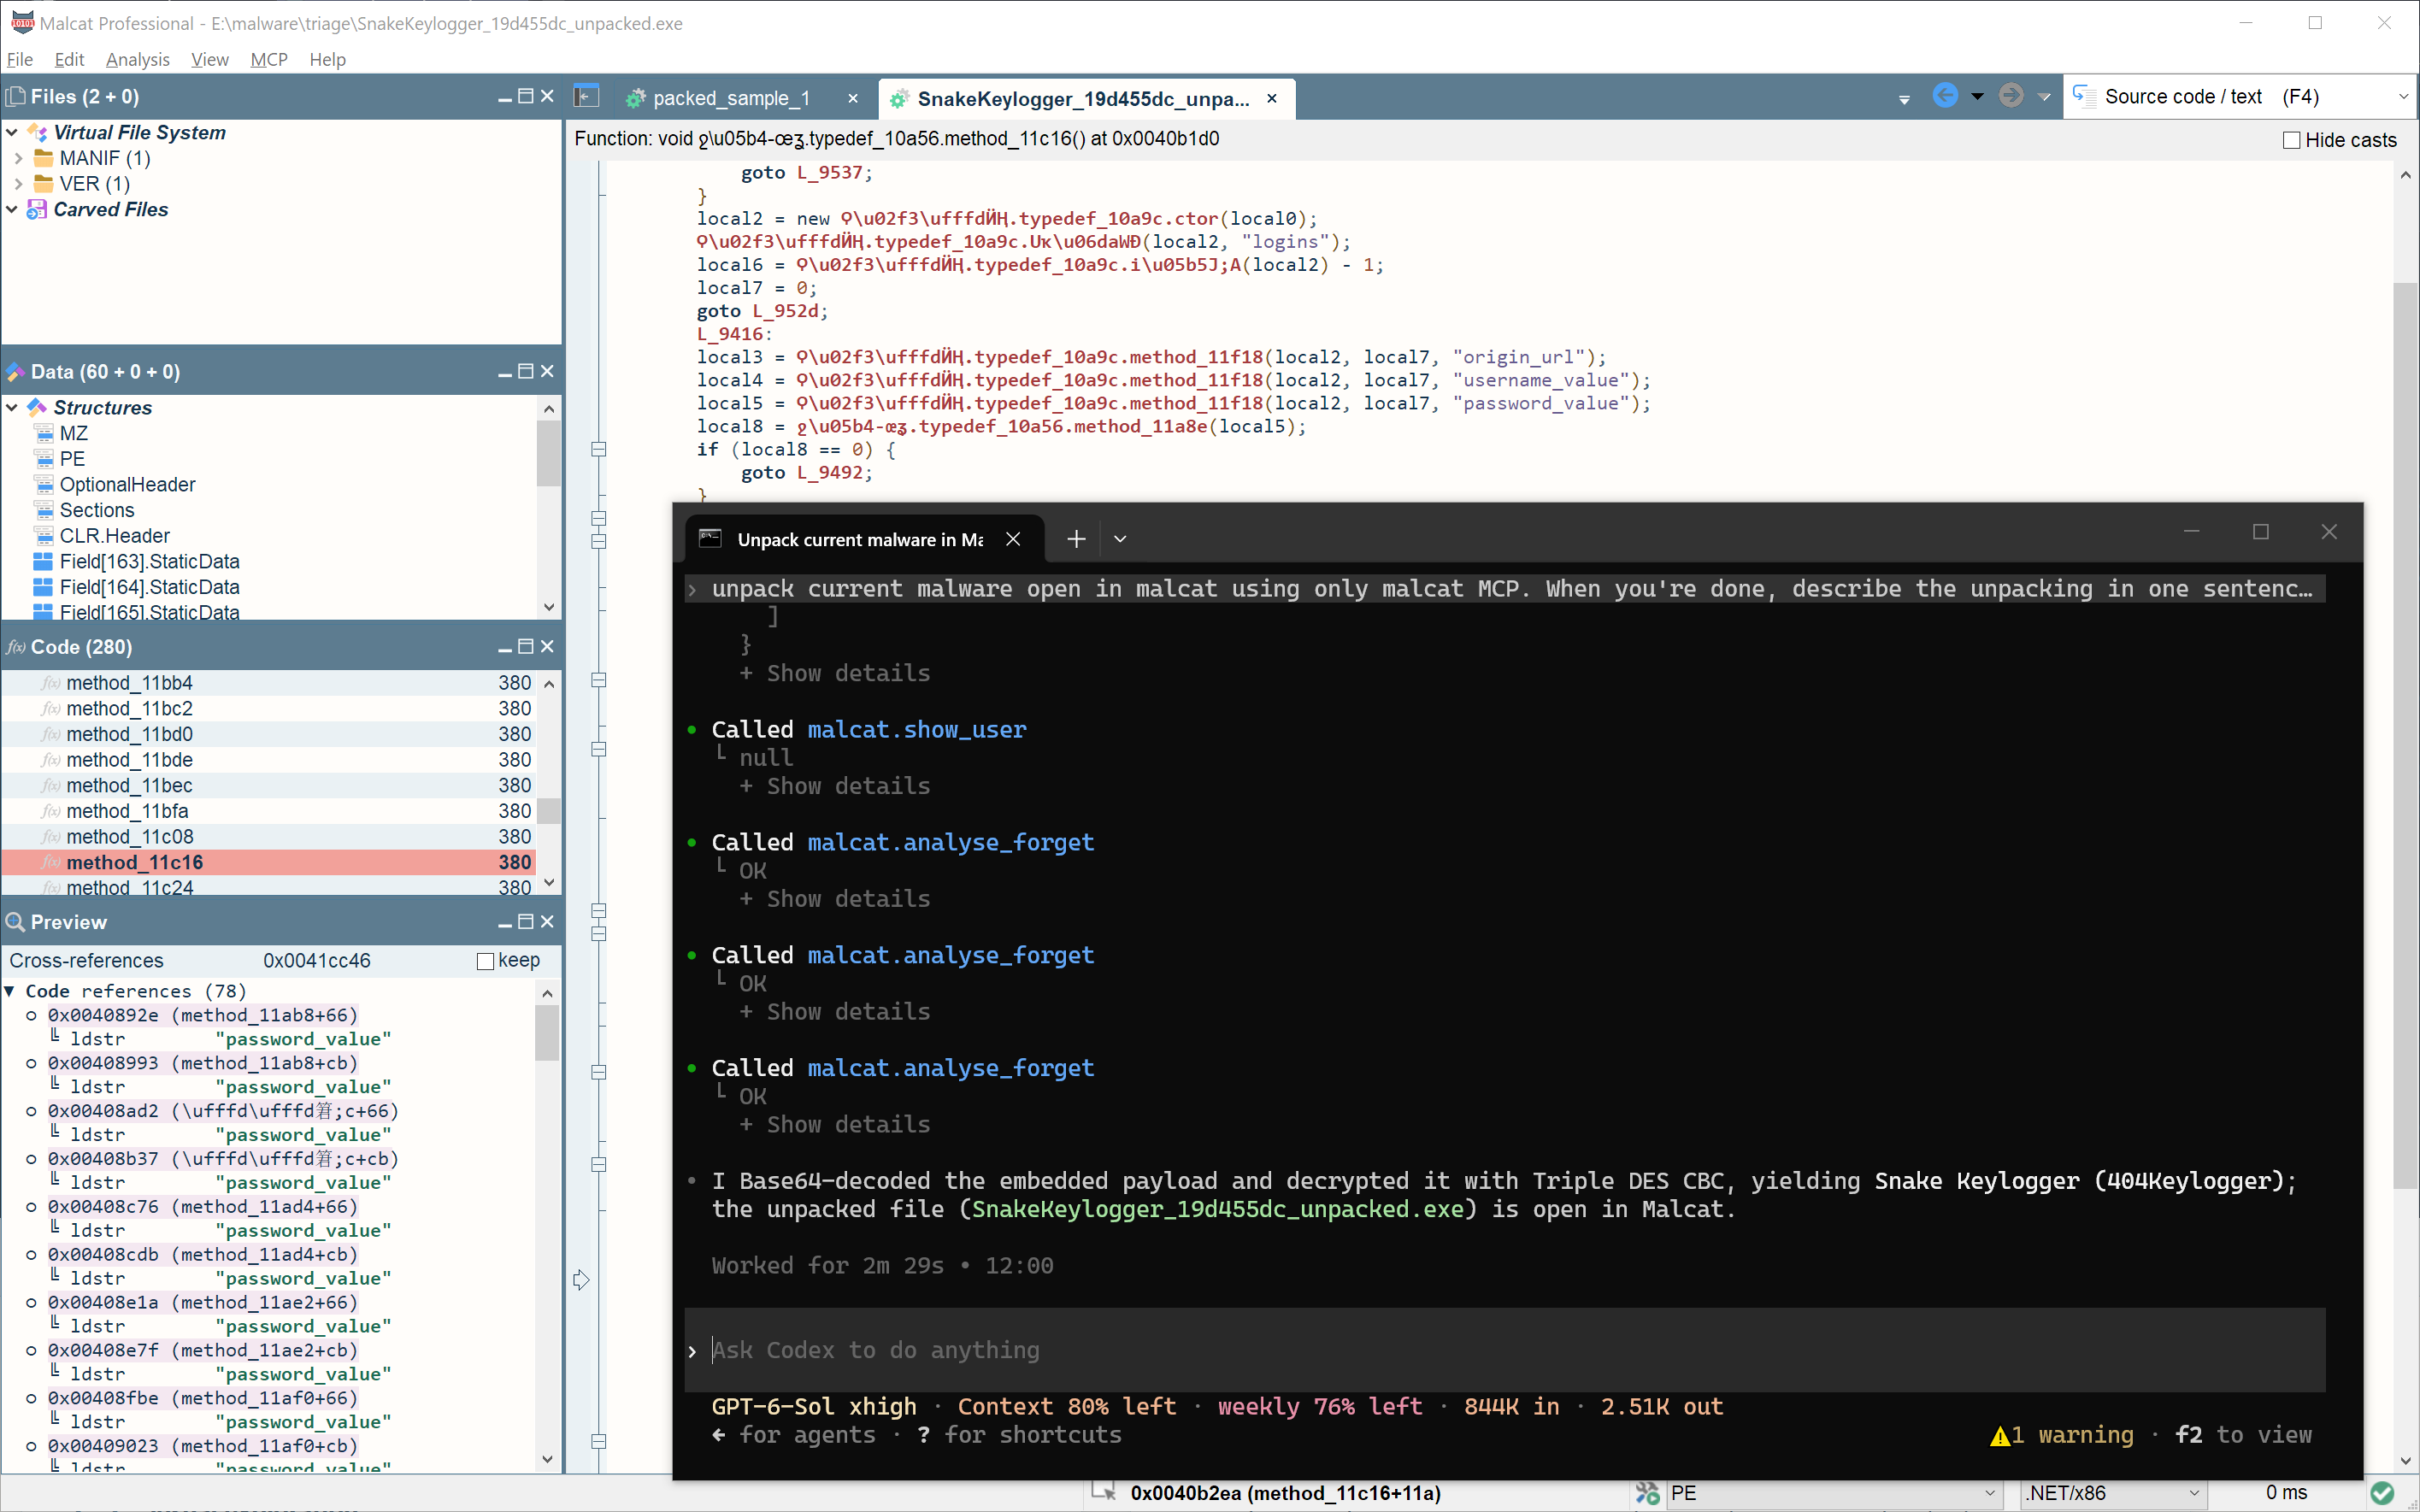Click green checkmark status icon
The width and height of the screenshot is (2420, 1512).
[2382, 1493]
